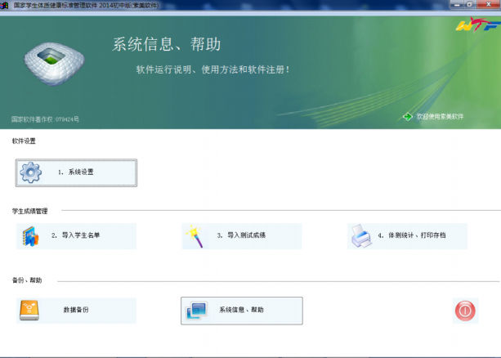The height and width of the screenshot is (358, 501).
Task: Click the red power exit icon
Action: tap(465, 311)
